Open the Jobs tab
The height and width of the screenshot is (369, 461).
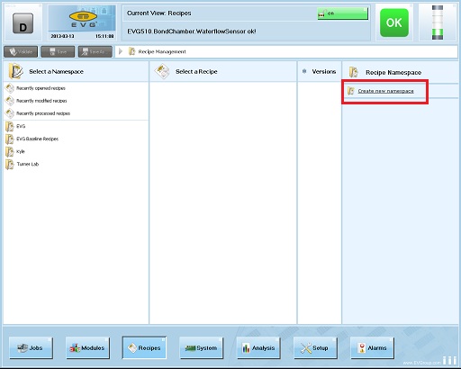[x=31, y=348]
